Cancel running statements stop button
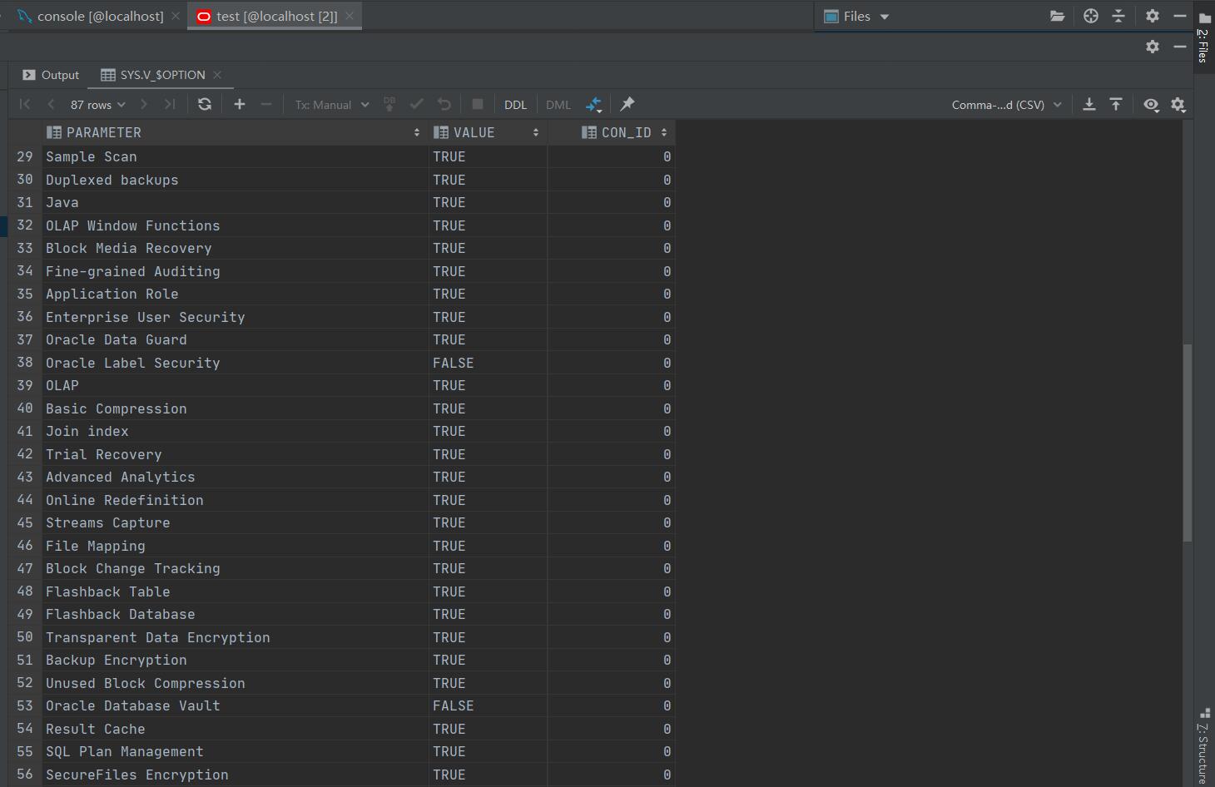The height and width of the screenshot is (787, 1215). tap(478, 104)
